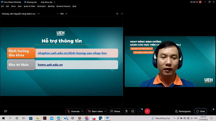Image resolution: width=216 pixels, height=121 pixels.
Task: Unmute the microphone
Action: point(74,111)
